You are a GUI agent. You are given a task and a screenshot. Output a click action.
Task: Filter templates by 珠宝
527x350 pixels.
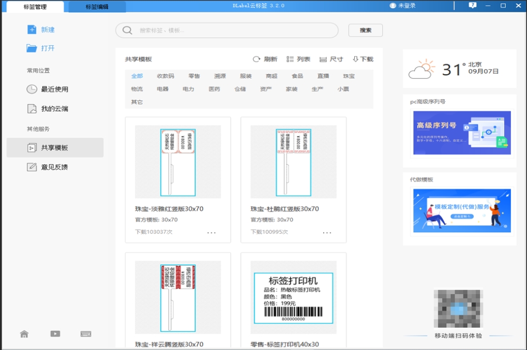(x=349, y=76)
